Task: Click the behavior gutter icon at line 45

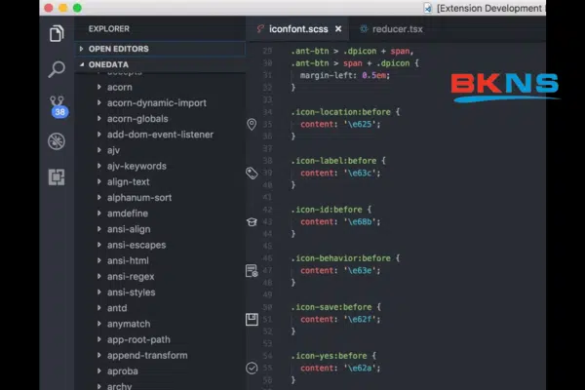Action: pos(252,270)
